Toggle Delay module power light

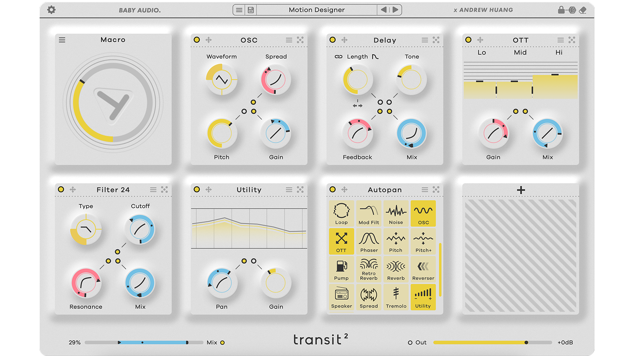[x=332, y=40]
